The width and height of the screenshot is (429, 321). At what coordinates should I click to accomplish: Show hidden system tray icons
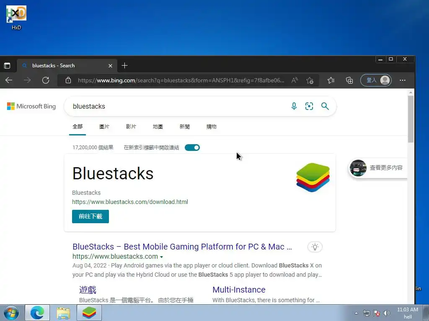tap(356, 313)
